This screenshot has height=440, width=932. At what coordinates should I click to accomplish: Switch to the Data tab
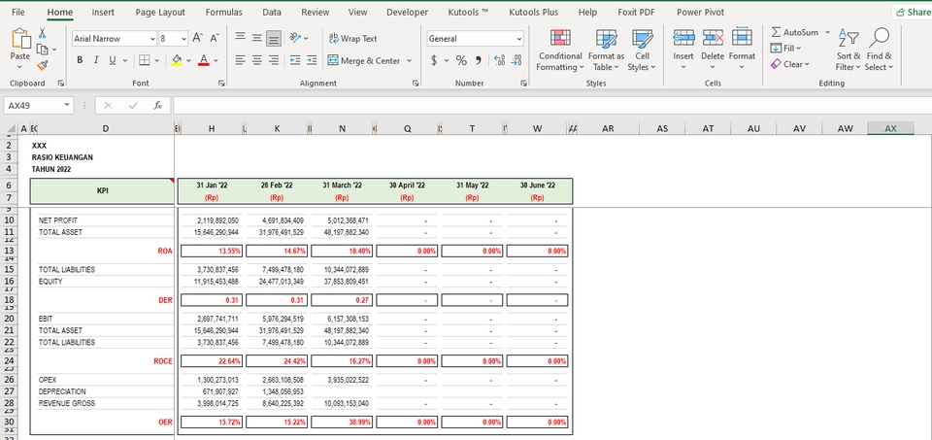272,12
